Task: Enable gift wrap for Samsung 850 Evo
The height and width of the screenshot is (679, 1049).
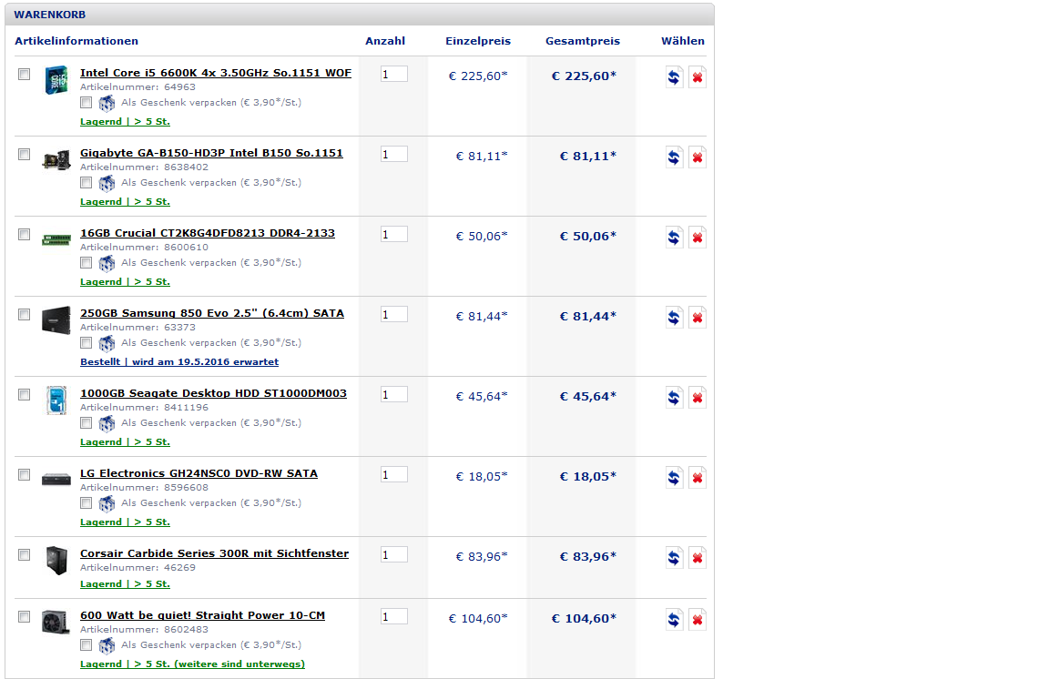Action: click(x=86, y=343)
